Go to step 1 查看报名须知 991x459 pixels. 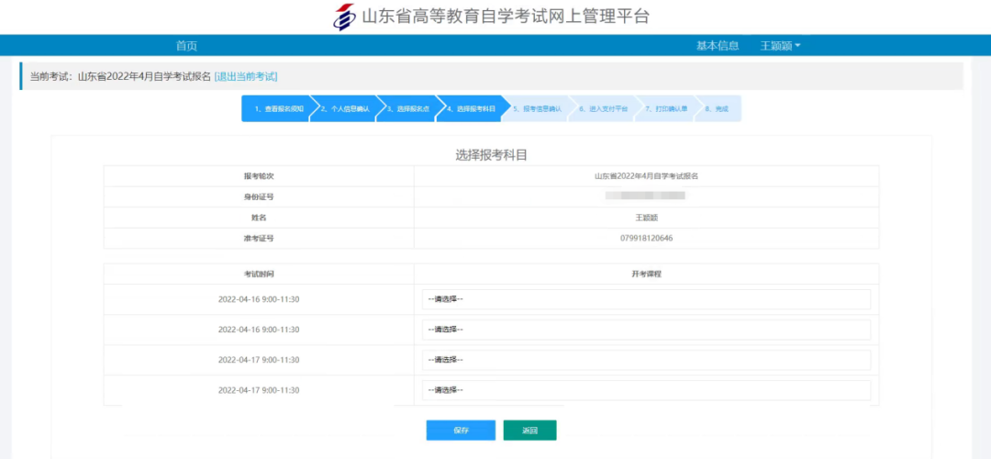(x=275, y=108)
